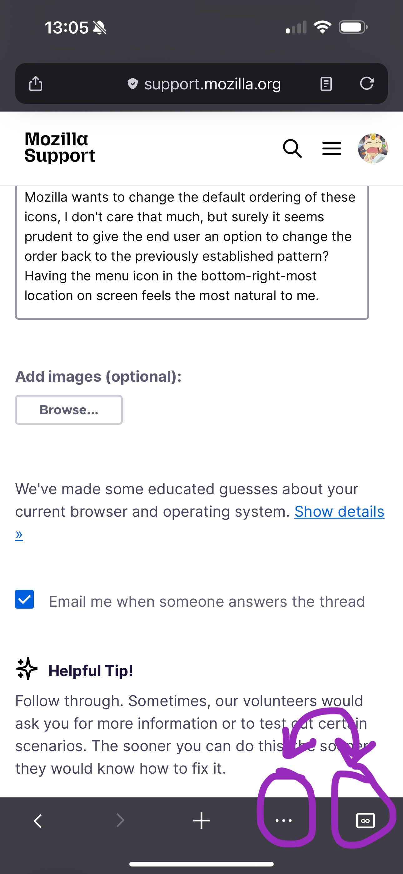The width and height of the screenshot is (403, 874).
Task: Uncheck the email notification checkbox
Action: point(24,599)
